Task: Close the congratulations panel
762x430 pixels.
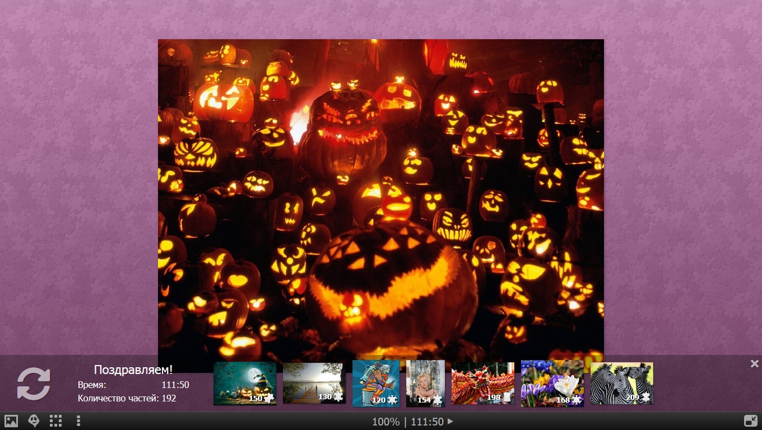Action: (754, 364)
